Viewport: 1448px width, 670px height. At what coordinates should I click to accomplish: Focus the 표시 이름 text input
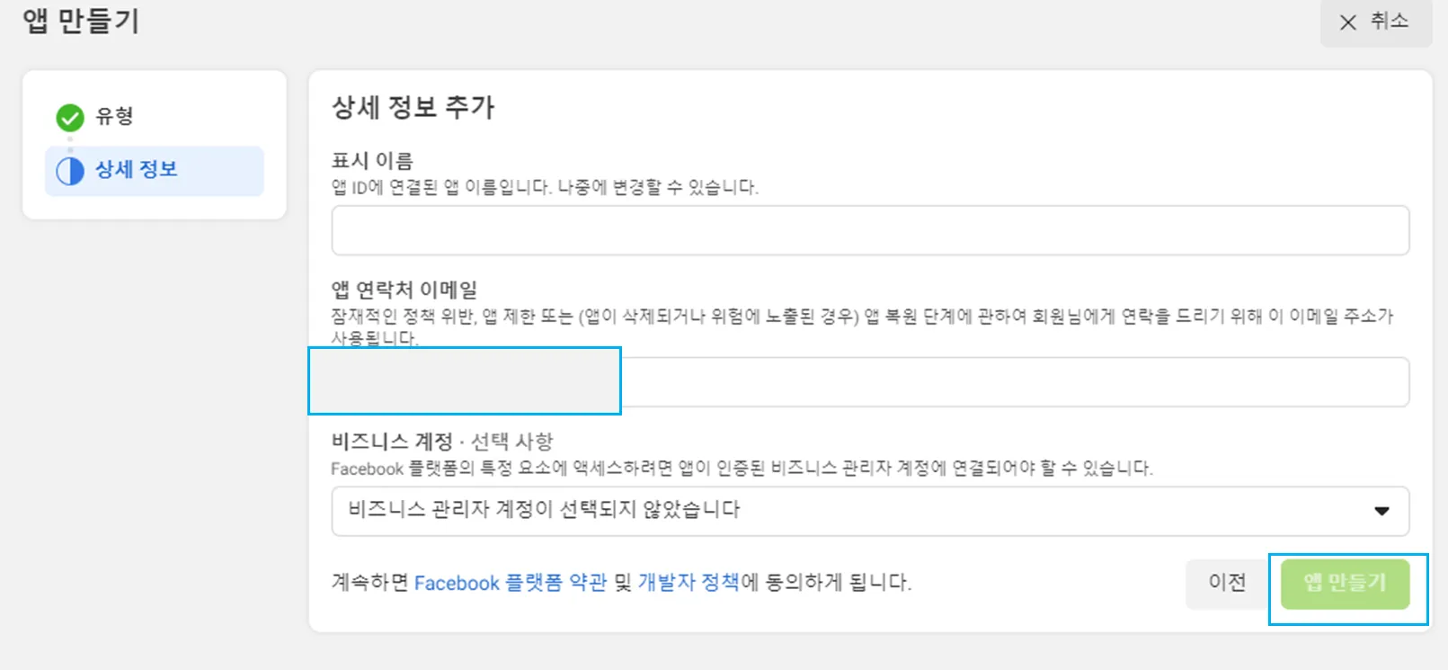tap(869, 231)
